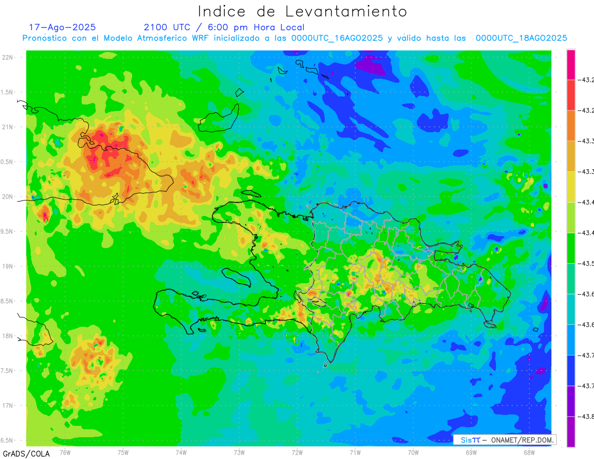Pick the dark orange color scale segment
594x459 pixels.
[x=571, y=125]
